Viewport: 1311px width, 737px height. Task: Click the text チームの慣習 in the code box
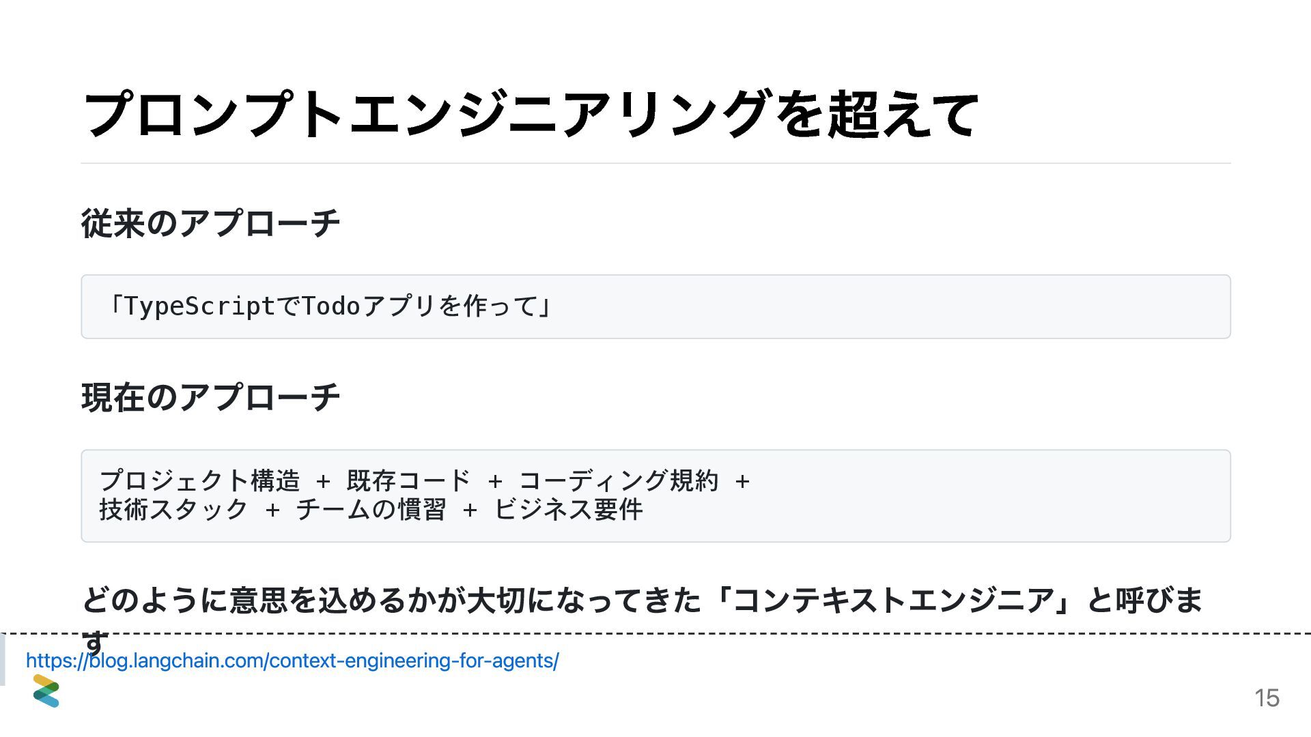[371, 509]
